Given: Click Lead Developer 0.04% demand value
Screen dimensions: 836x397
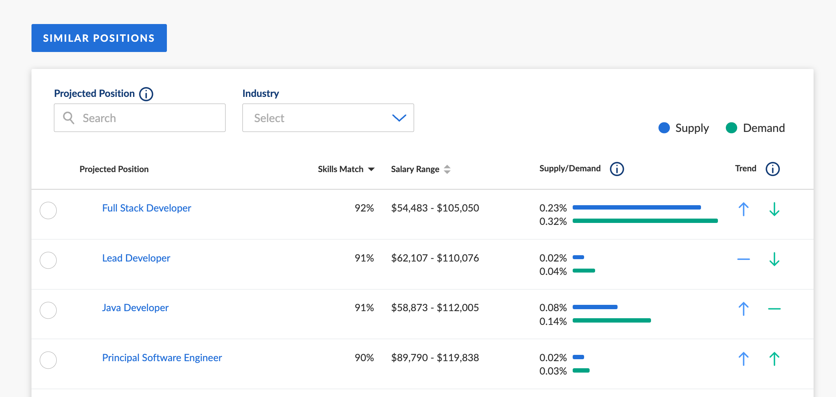Looking at the screenshot, I should coord(553,271).
